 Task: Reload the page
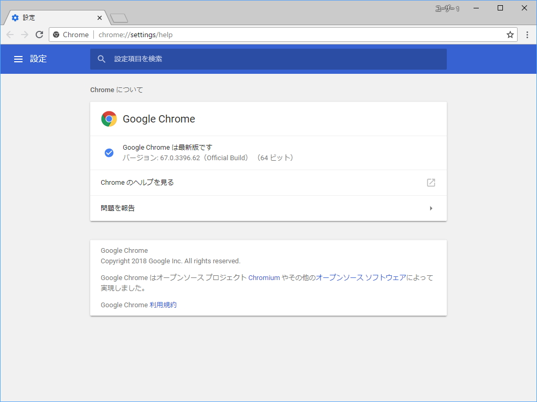click(39, 35)
